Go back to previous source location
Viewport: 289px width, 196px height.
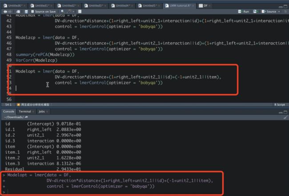5,12
